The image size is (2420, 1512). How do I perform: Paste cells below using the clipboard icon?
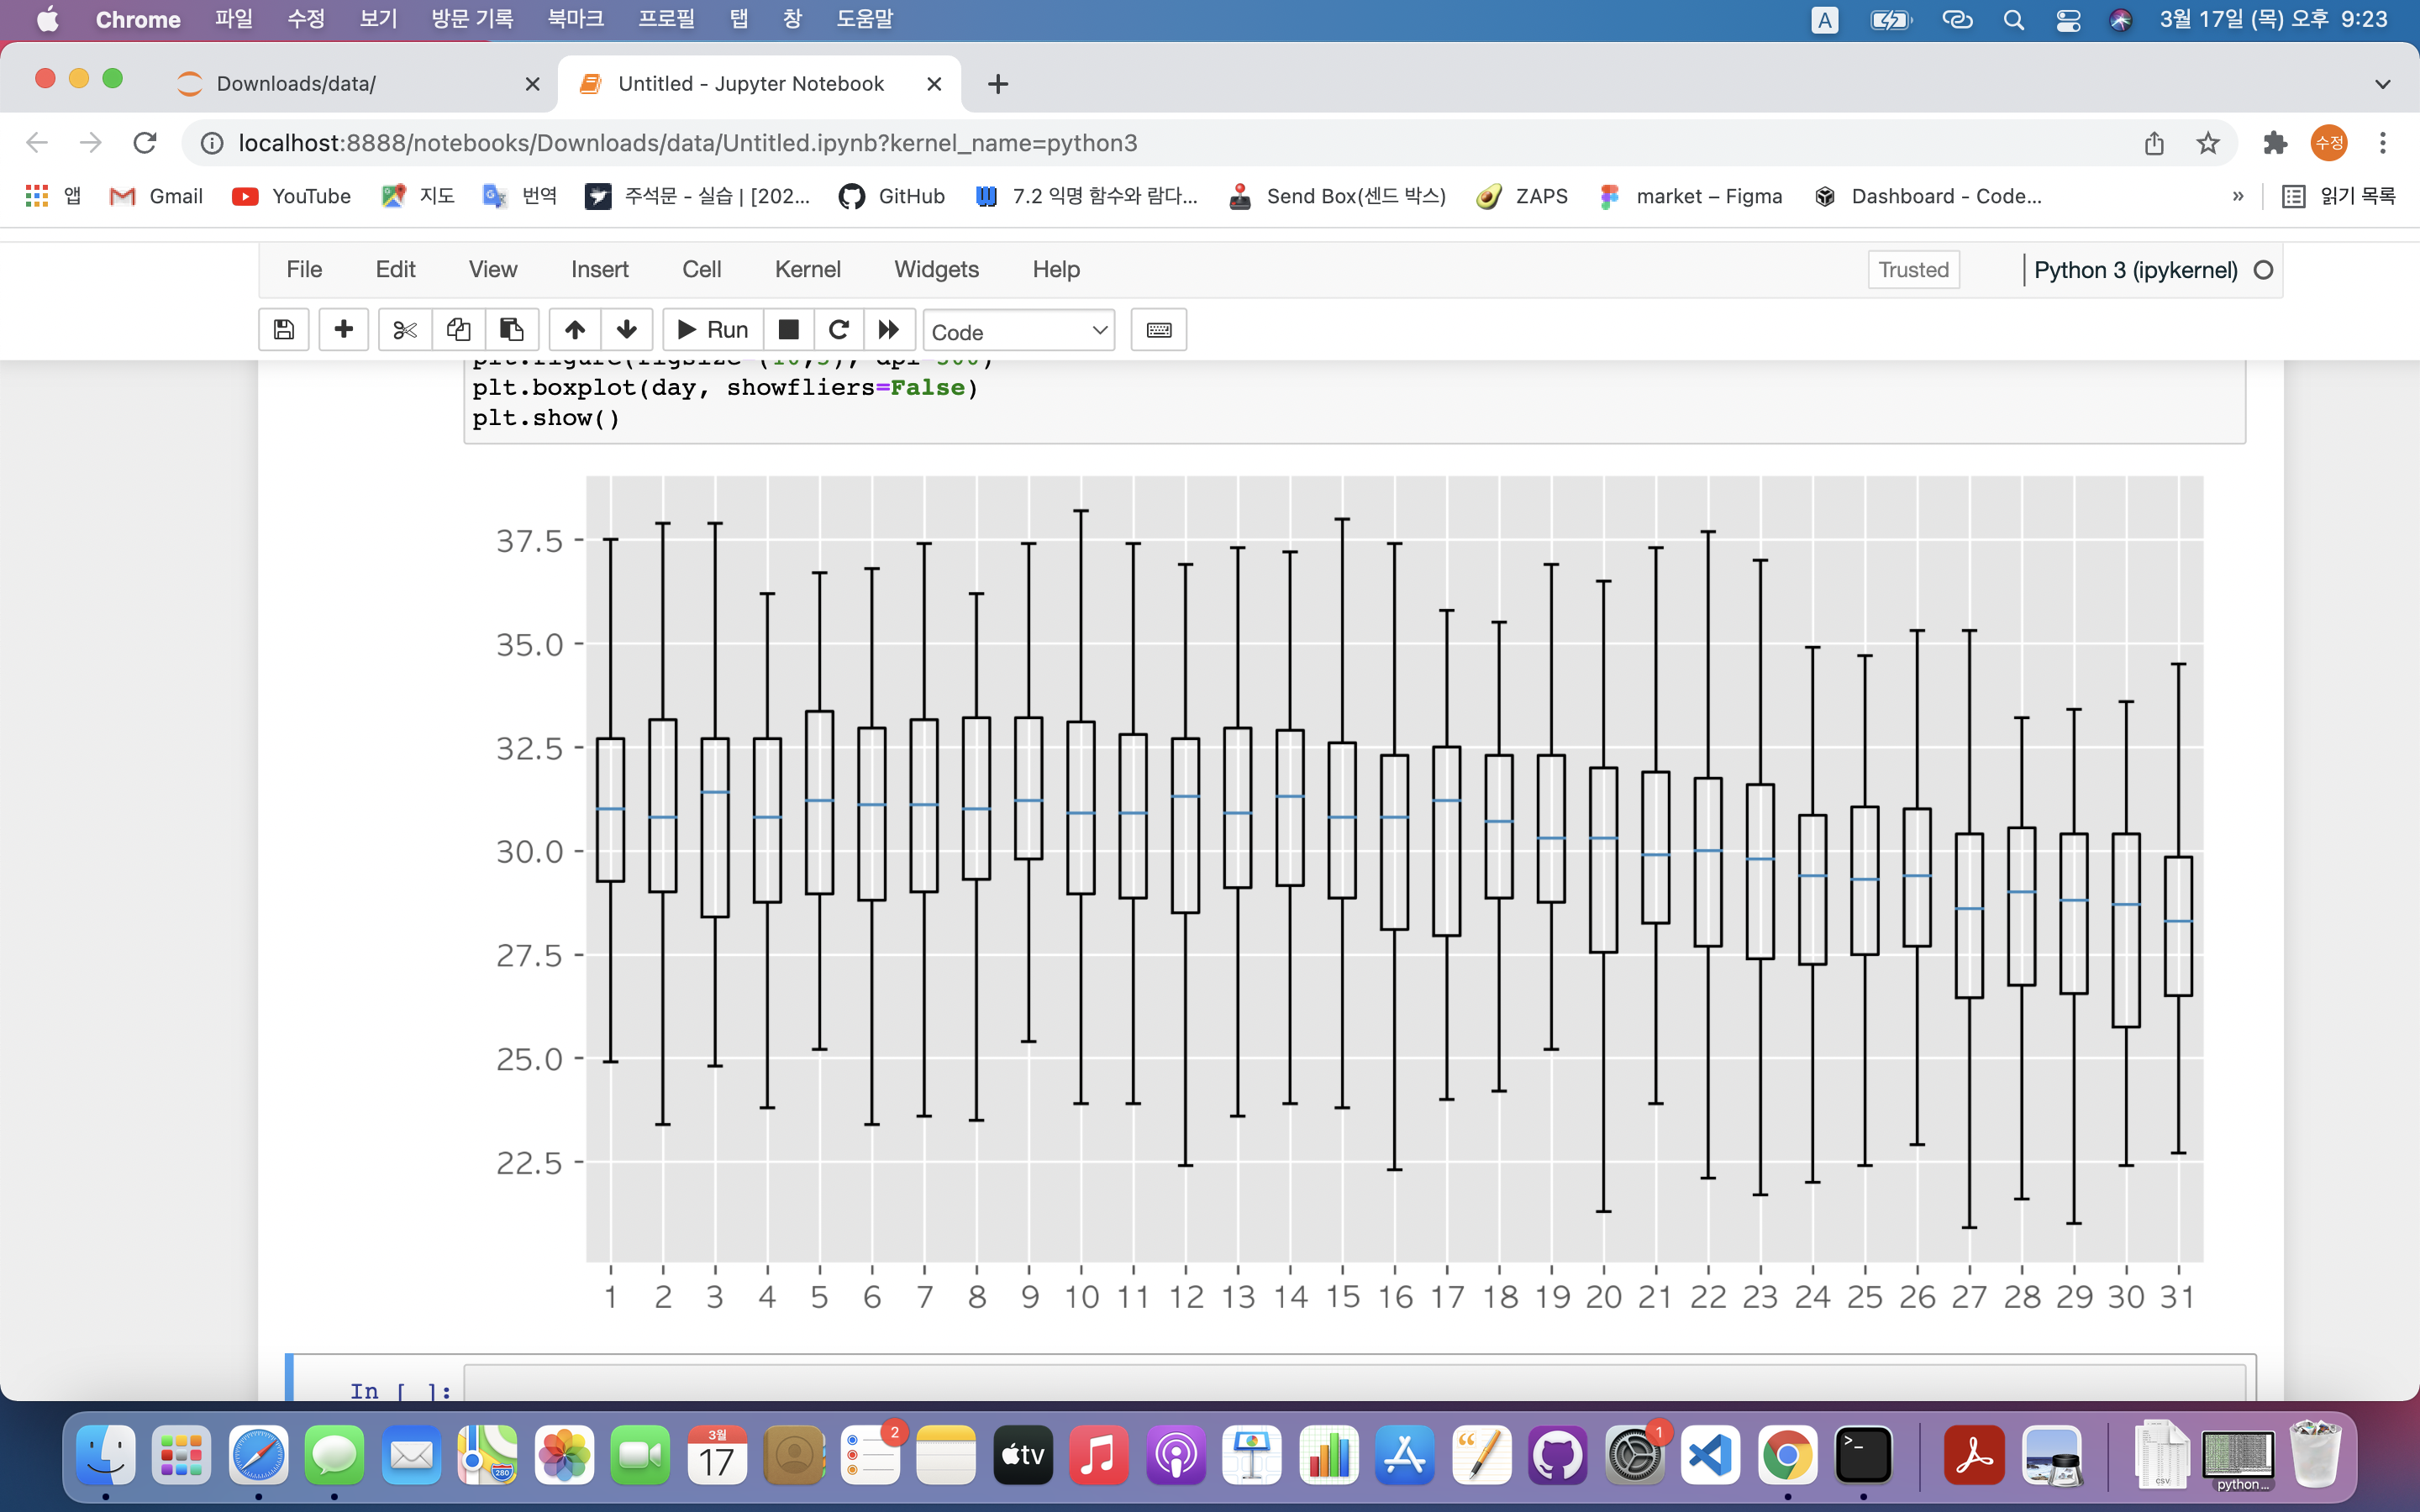(512, 330)
